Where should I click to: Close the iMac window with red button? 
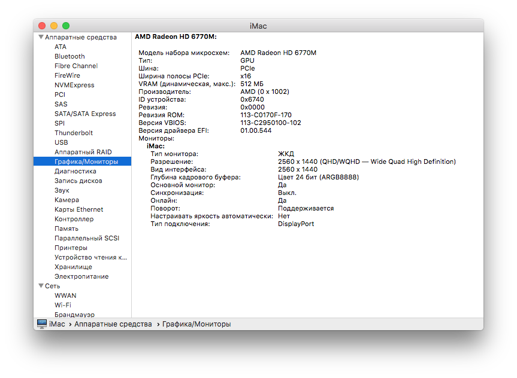[x=42, y=26]
